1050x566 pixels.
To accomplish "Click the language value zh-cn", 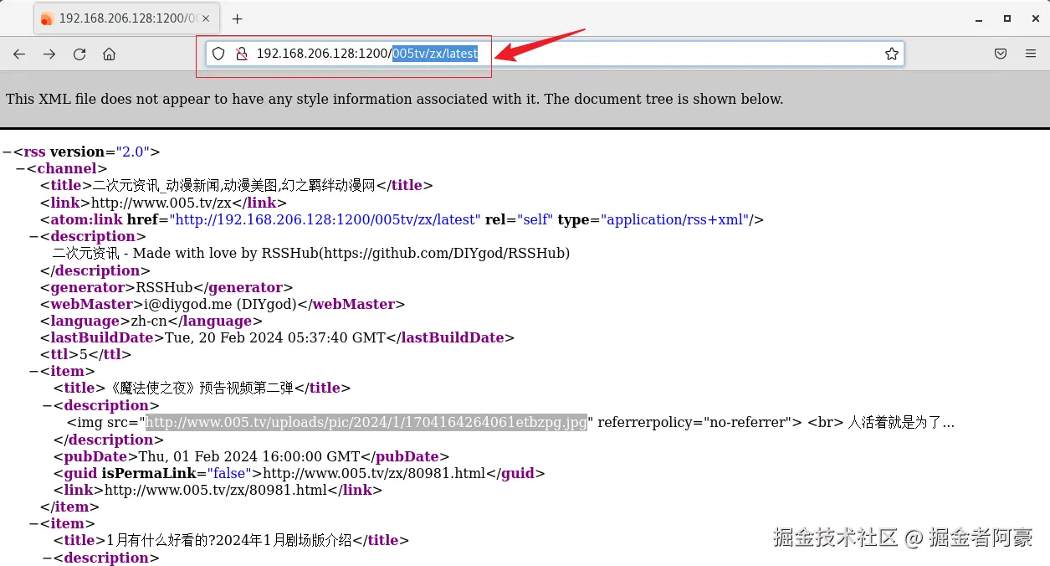I will point(148,322).
